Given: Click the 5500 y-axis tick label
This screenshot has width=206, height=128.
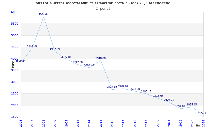Looking at the screenshot, I should click(x=14, y=24).
